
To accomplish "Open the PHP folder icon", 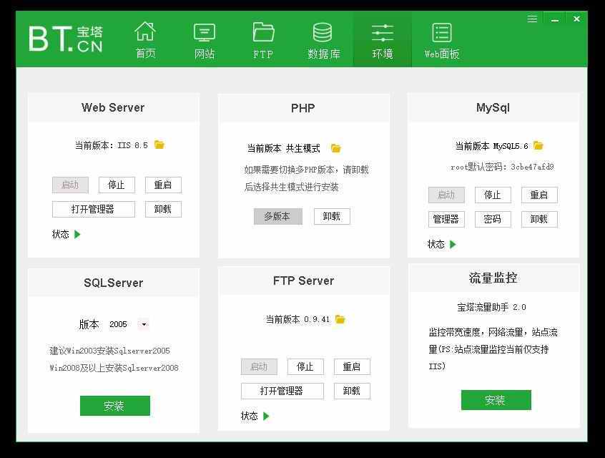I will pos(336,148).
